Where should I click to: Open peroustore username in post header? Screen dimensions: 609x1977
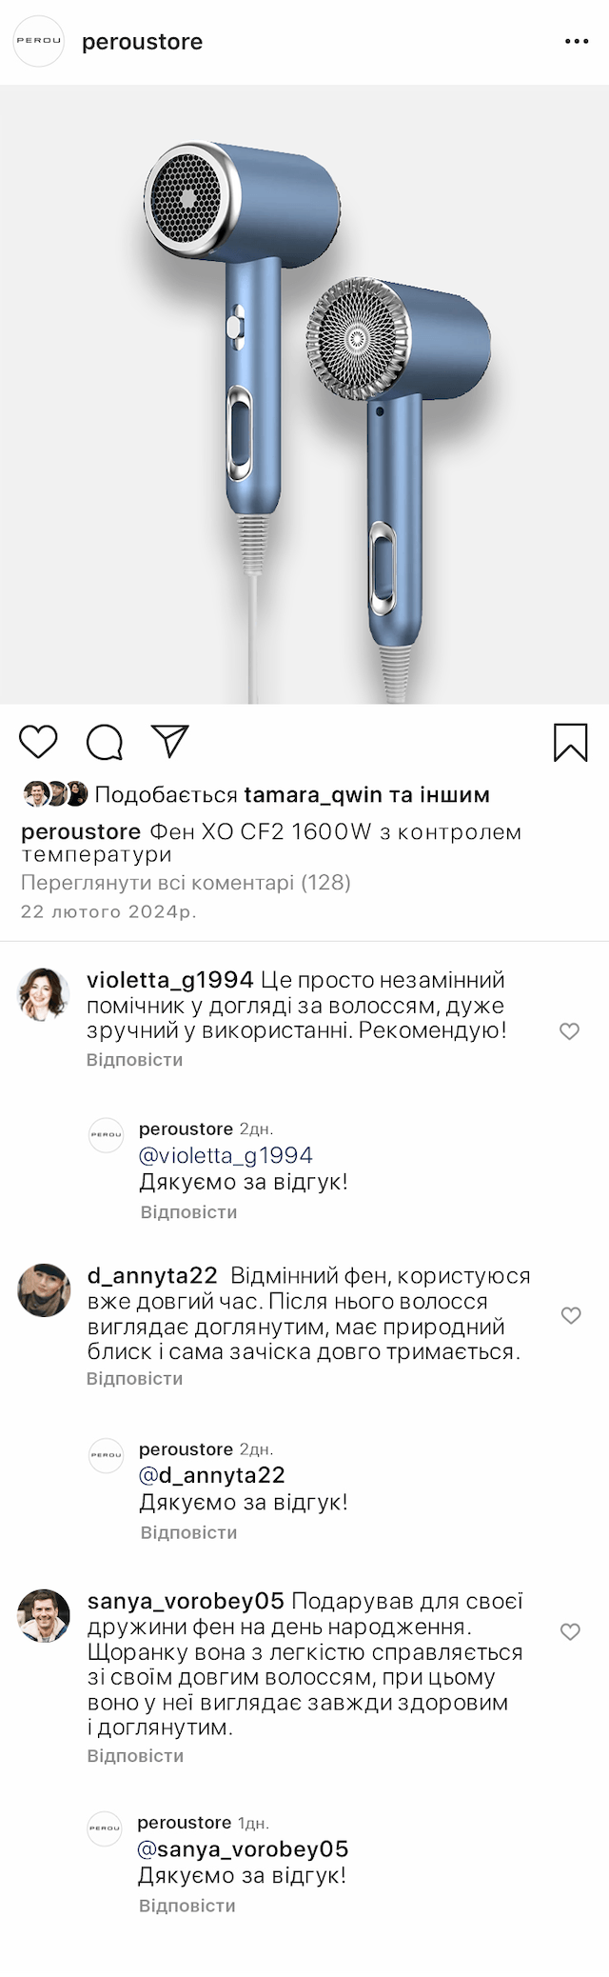click(x=142, y=42)
